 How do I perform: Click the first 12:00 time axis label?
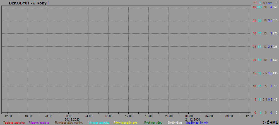pyautogui.click(x=8, y=116)
